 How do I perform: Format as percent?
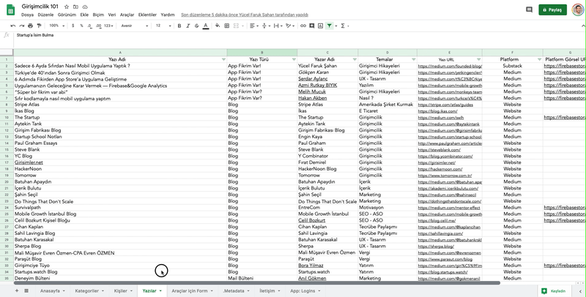pos(81,26)
